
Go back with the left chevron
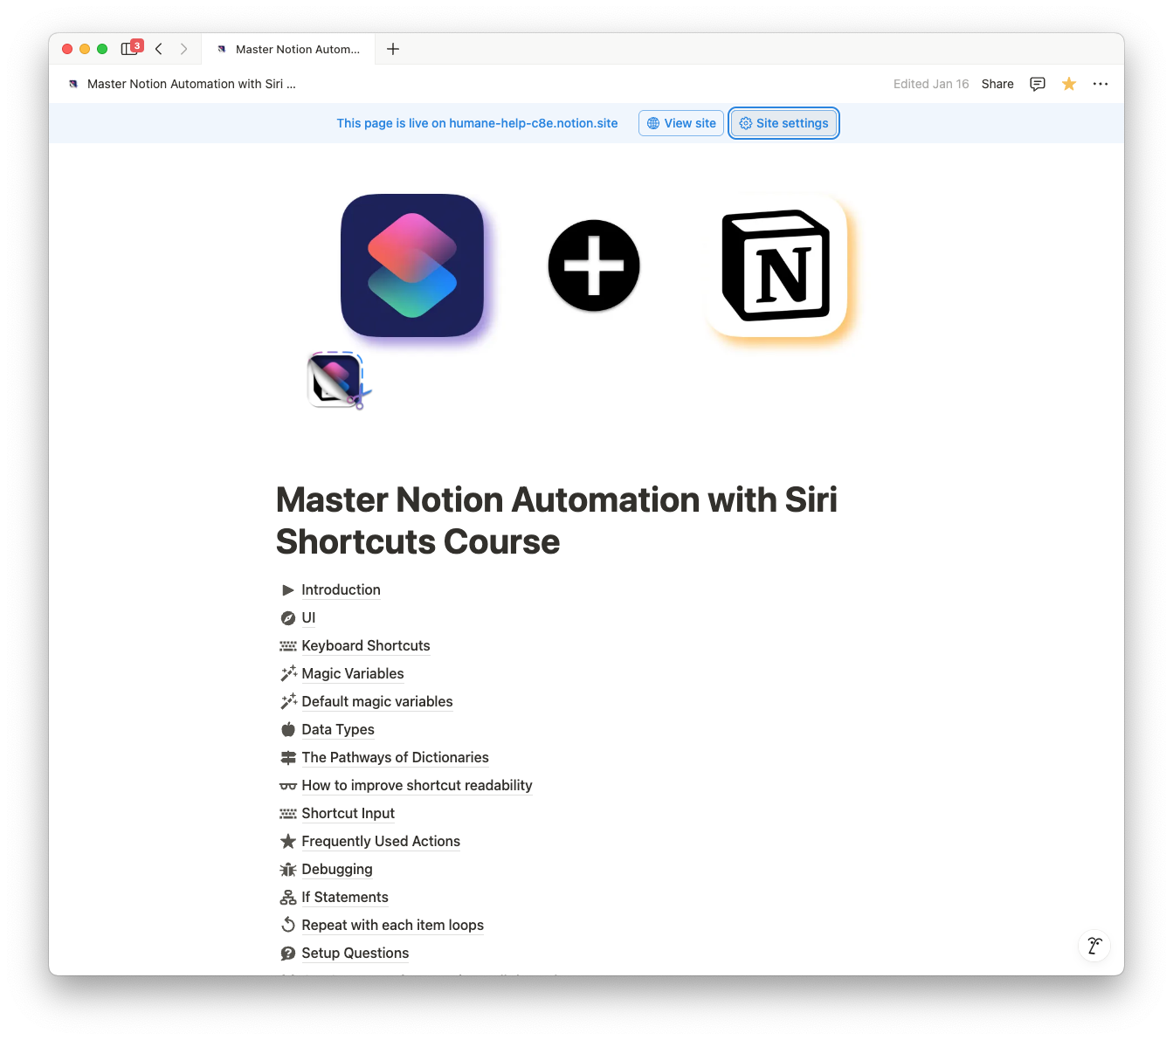coord(159,49)
